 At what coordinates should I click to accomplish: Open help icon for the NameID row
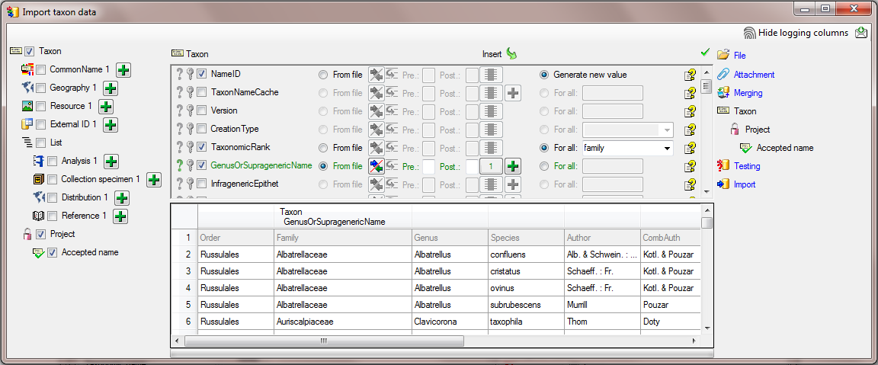coord(690,75)
